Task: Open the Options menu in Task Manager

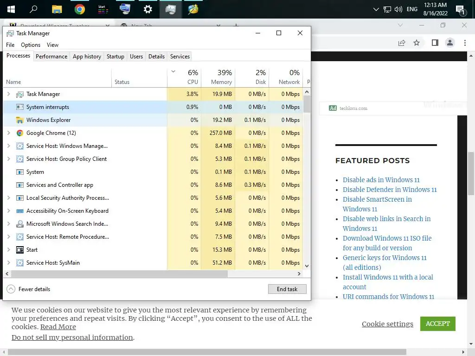Action: tap(31, 45)
